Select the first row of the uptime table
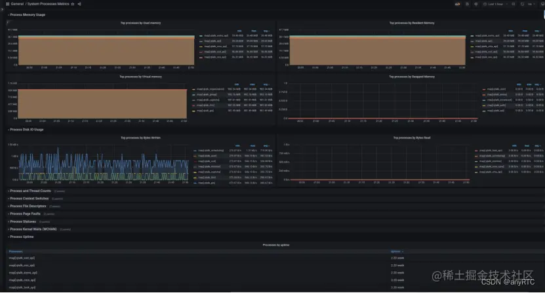 click(x=275, y=258)
